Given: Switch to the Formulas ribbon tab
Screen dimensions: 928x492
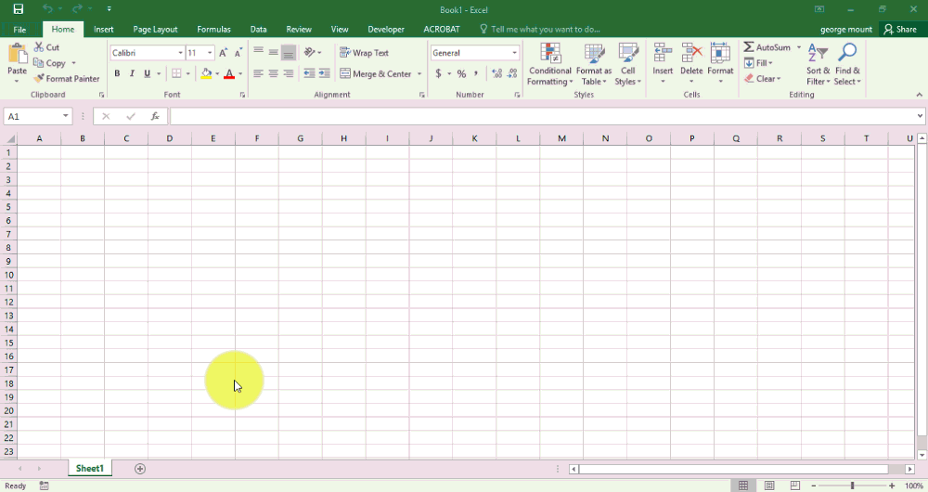Looking at the screenshot, I should (213, 30).
